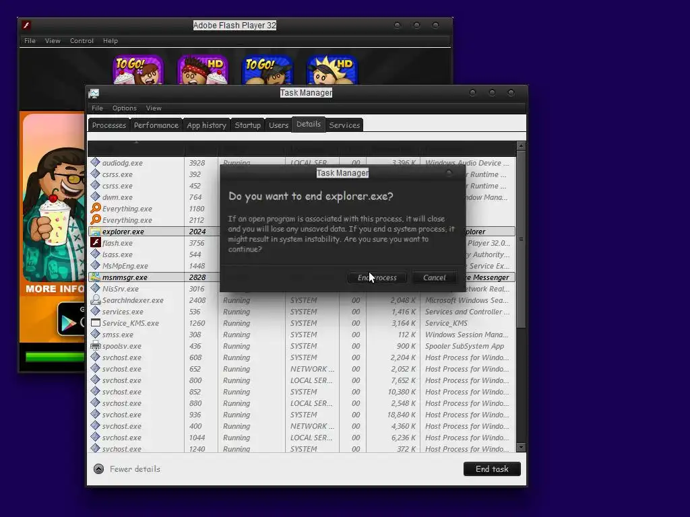Click scrollbar down arrow in Task Manager
690x517 pixels.
[x=521, y=448]
